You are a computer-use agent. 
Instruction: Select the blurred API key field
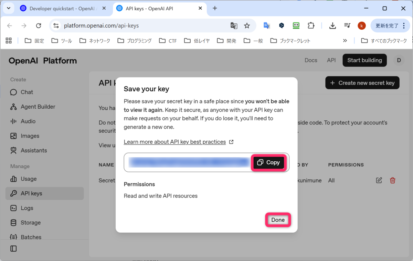[x=189, y=162]
